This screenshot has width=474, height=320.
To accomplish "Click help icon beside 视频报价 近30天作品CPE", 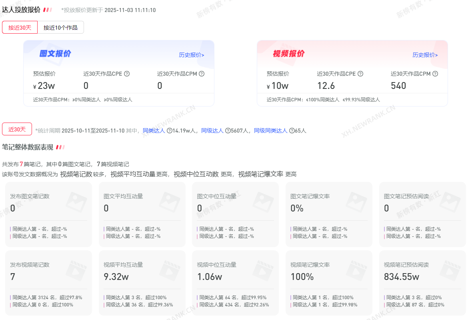I will (x=360, y=74).
